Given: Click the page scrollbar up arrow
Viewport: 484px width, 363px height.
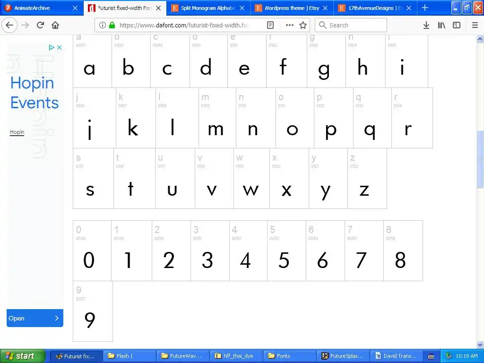Looking at the screenshot, I should [480, 39].
